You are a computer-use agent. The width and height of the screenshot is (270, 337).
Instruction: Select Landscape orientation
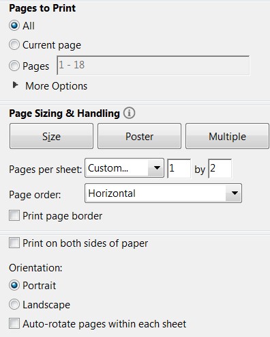(x=14, y=304)
